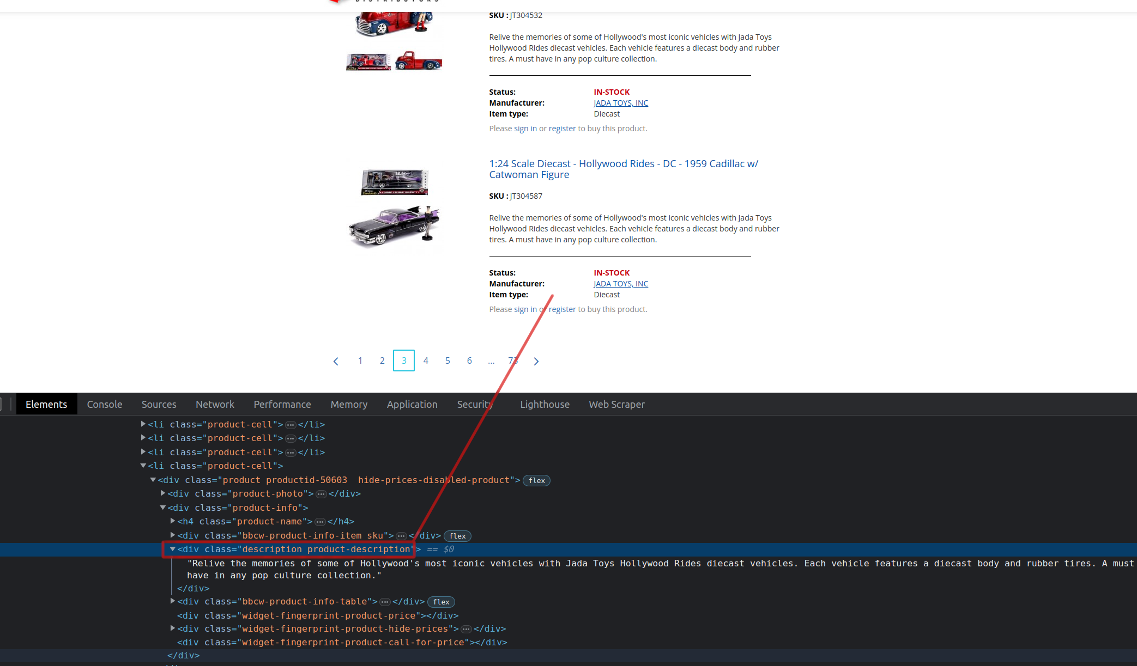1137x666 pixels.
Task: Open the Network tab
Action: (215, 404)
